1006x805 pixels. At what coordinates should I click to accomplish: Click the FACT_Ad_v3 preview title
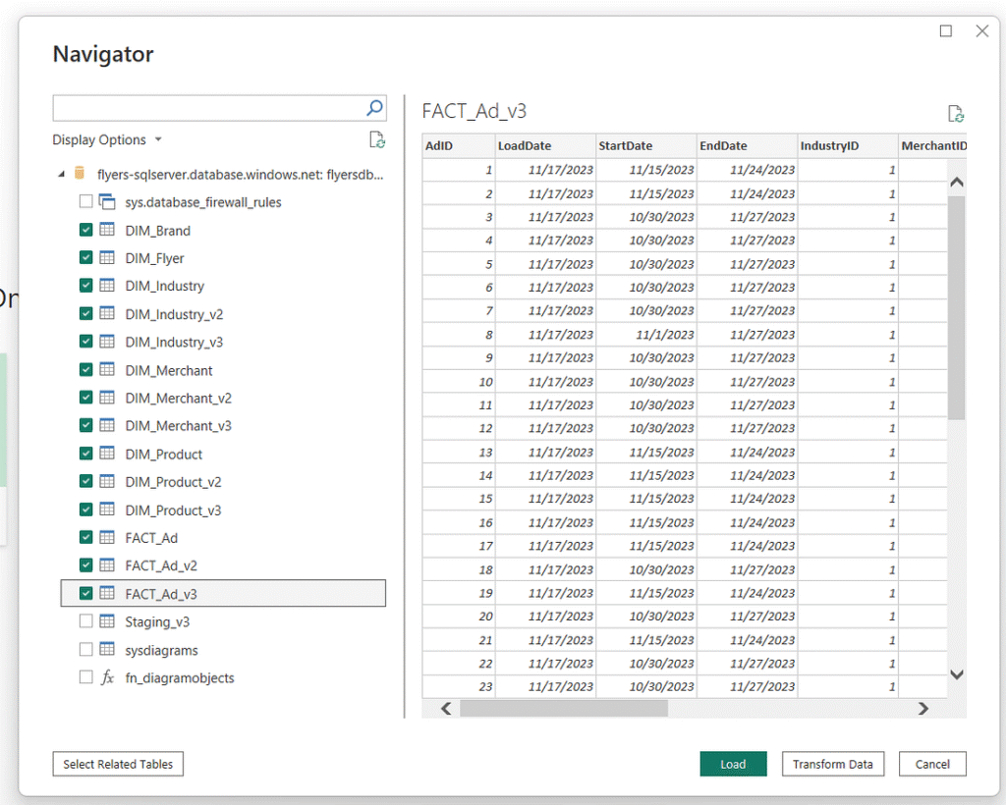click(475, 112)
